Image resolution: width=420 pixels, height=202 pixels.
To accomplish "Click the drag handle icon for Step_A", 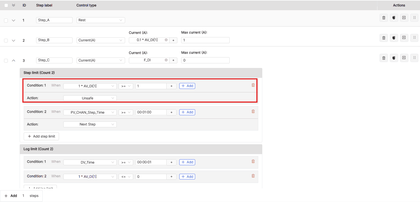I will point(414,18).
